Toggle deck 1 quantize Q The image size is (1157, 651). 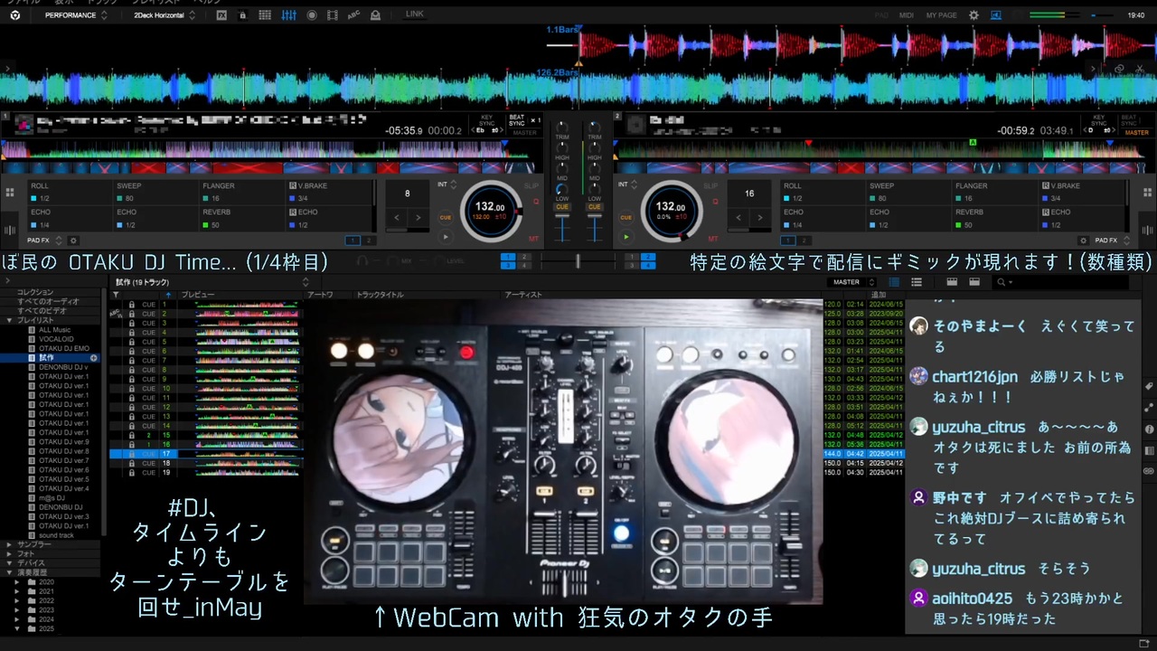click(x=536, y=202)
